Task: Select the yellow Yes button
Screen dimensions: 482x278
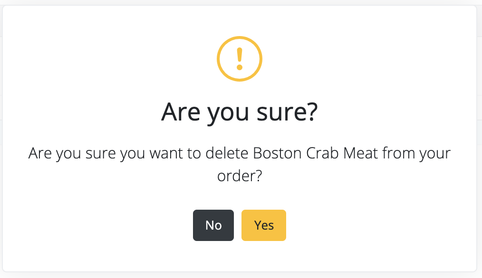Action: coord(264,225)
